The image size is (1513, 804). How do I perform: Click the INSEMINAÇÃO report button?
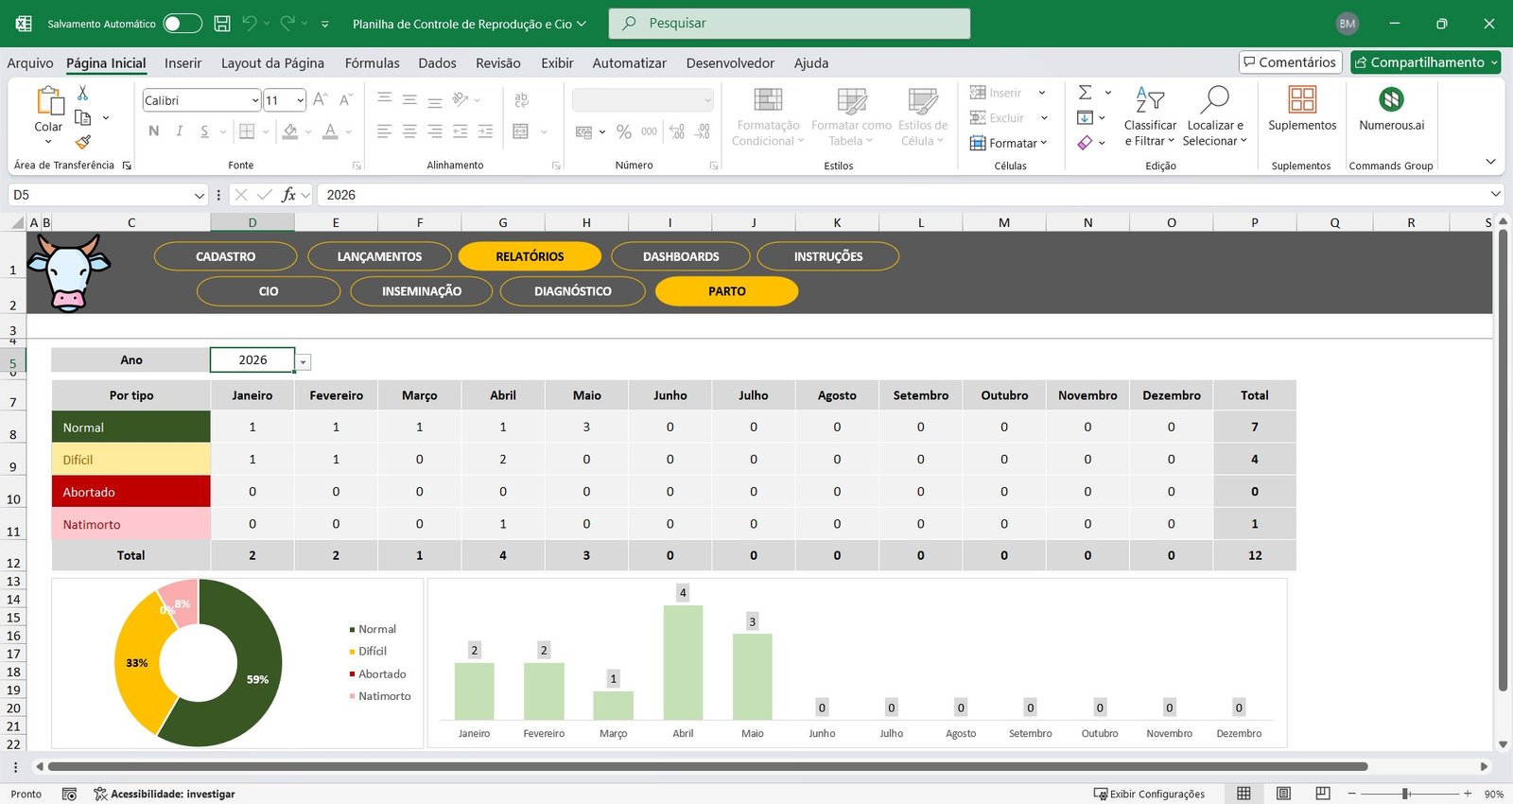coord(422,291)
